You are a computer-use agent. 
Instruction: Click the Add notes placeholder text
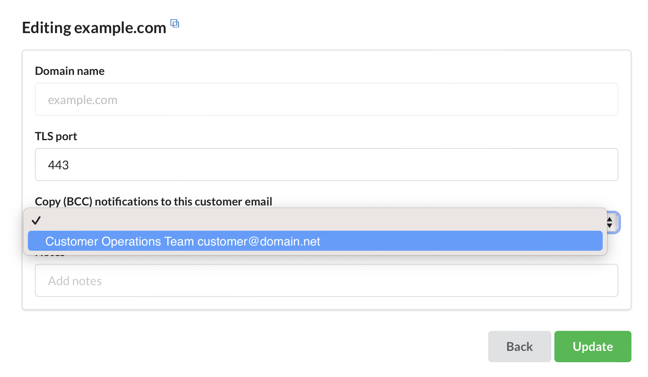pyautogui.click(x=75, y=281)
